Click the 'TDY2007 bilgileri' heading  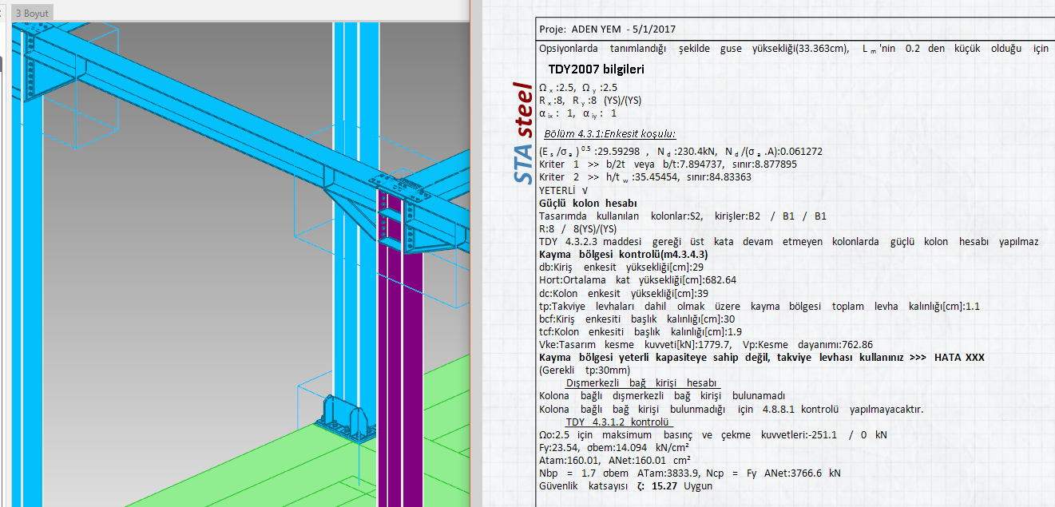click(x=596, y=69)
